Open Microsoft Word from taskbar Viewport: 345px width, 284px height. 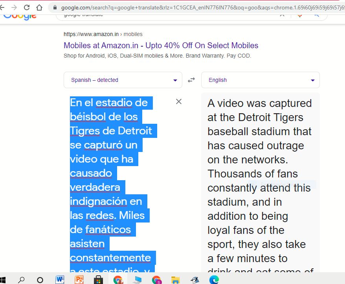pyautogui.click(x=60, y=280)
